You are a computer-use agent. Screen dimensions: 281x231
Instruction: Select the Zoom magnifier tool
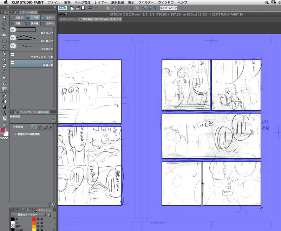point(4,18)
